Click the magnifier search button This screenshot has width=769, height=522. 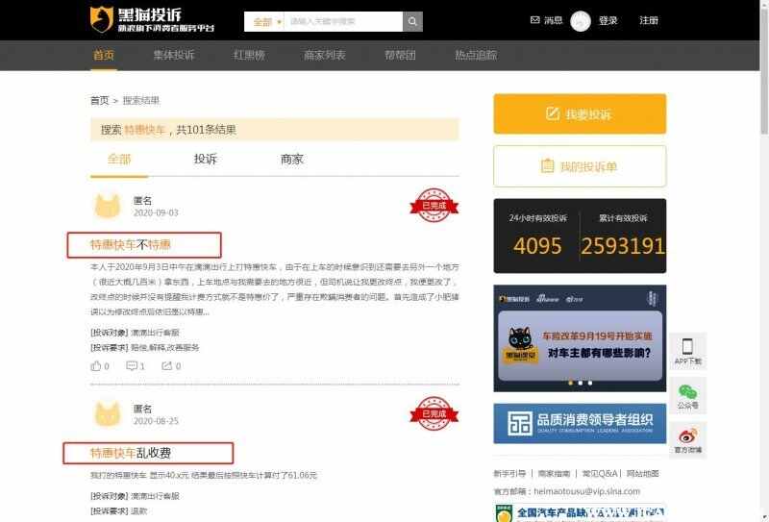coord(412,21)
